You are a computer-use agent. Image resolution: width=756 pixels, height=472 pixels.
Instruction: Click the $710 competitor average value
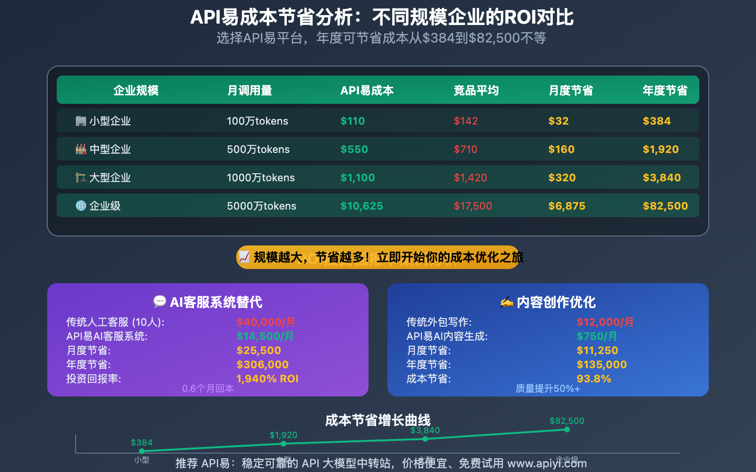[466, 149]
